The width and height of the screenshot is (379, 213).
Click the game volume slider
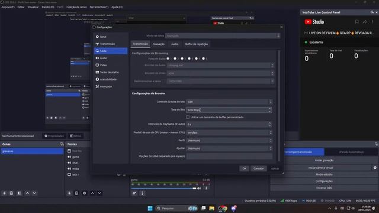[163, 188]
